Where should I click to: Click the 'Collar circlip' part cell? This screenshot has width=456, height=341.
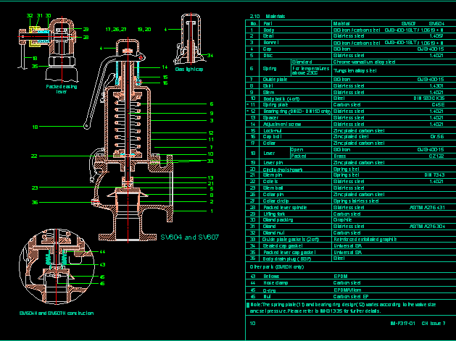[x=275, y=201]
